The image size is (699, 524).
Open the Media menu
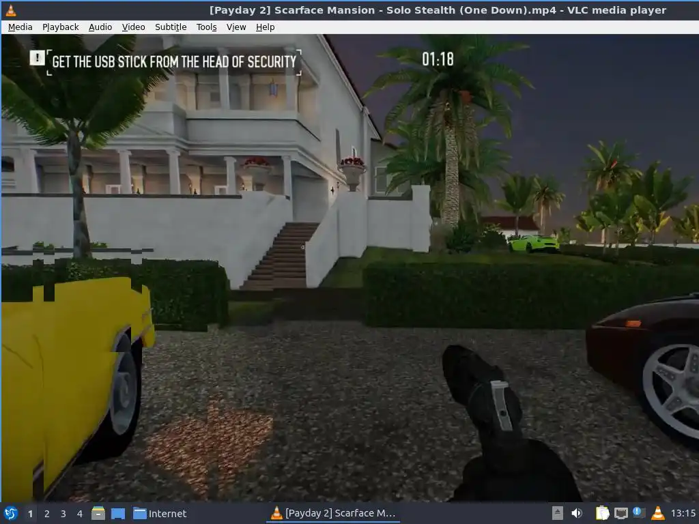[x=20, y=27]
